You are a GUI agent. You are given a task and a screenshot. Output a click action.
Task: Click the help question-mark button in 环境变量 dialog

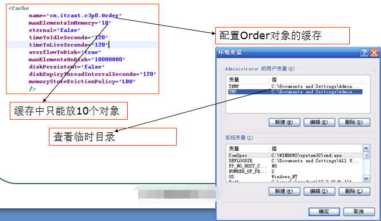(x=364, y=52)
